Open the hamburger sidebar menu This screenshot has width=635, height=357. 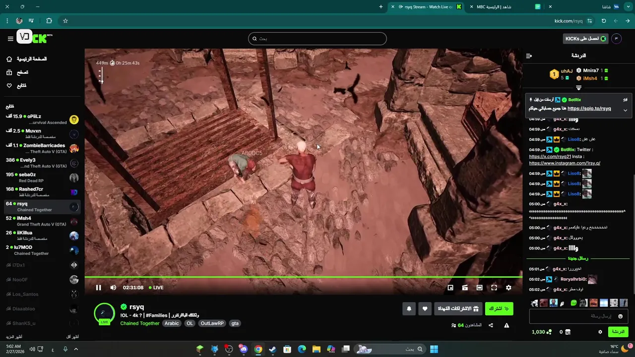pos(10,38)
